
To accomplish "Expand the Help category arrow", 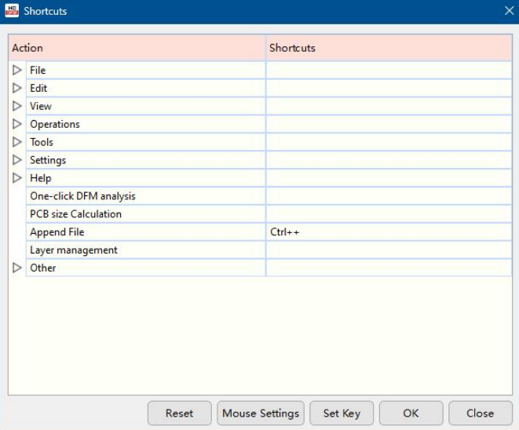I will pos(17,178).
